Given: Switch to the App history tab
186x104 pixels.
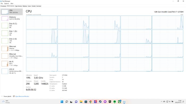Looking at the screenshot, I should point(19,6).
